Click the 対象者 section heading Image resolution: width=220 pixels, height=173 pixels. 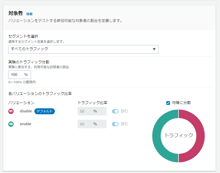coord(16,13)
